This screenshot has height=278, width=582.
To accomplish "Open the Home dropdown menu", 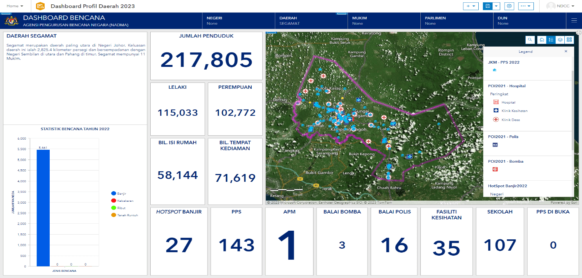I will [15, 6].
